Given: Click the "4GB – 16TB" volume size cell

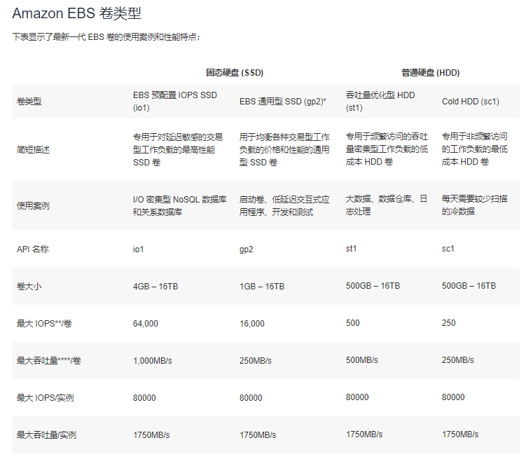Looking at the screenshot, I should (155, 287).
